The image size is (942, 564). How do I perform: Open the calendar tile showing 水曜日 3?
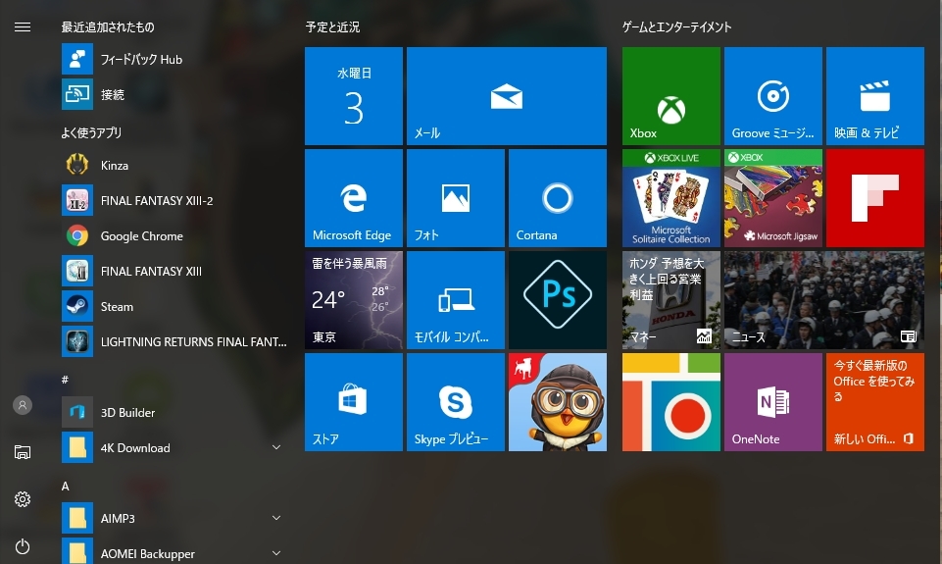[x=354, y=96]
